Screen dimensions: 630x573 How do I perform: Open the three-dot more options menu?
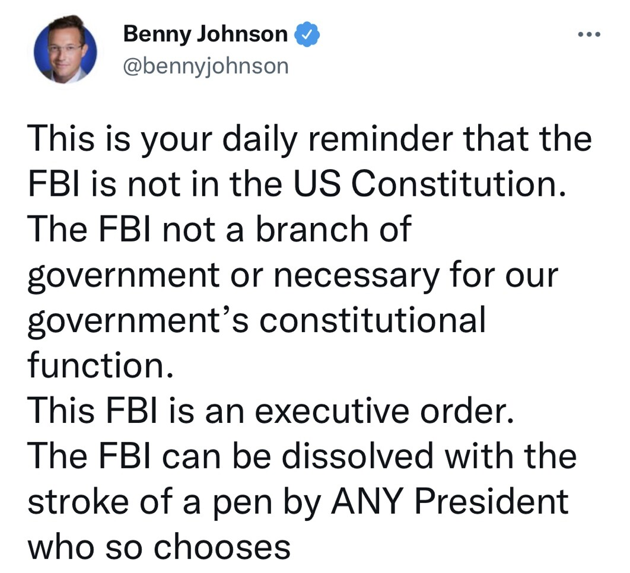pyautogui.click(x=588, y=34)
